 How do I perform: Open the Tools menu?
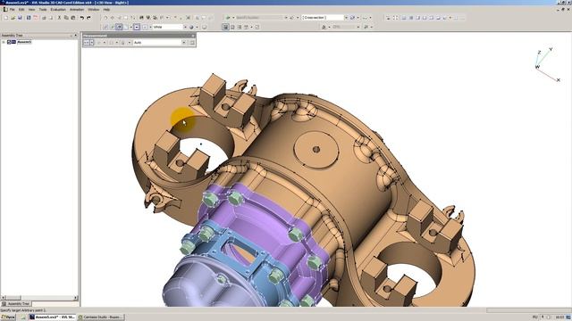click(43, 10)
